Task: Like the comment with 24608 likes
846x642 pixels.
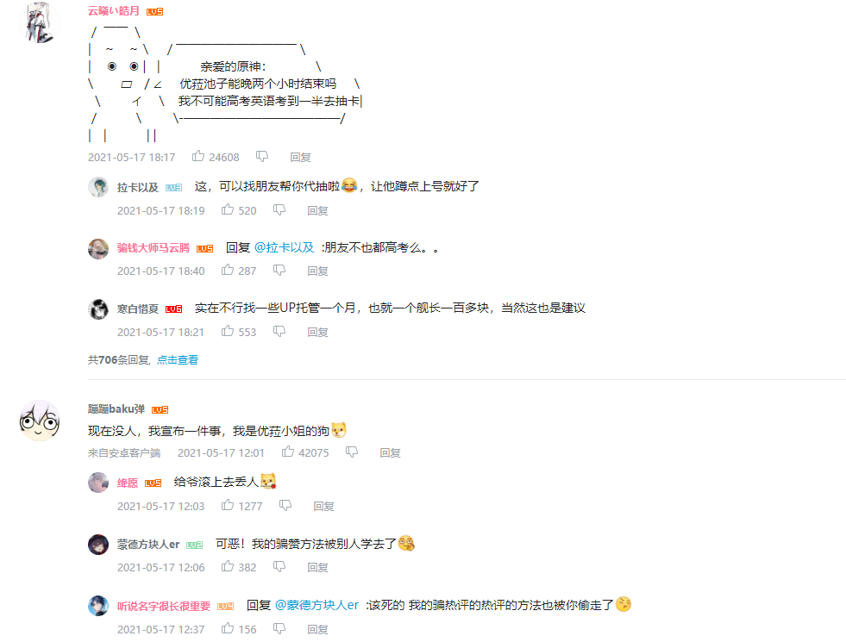Action: point(198,156)
